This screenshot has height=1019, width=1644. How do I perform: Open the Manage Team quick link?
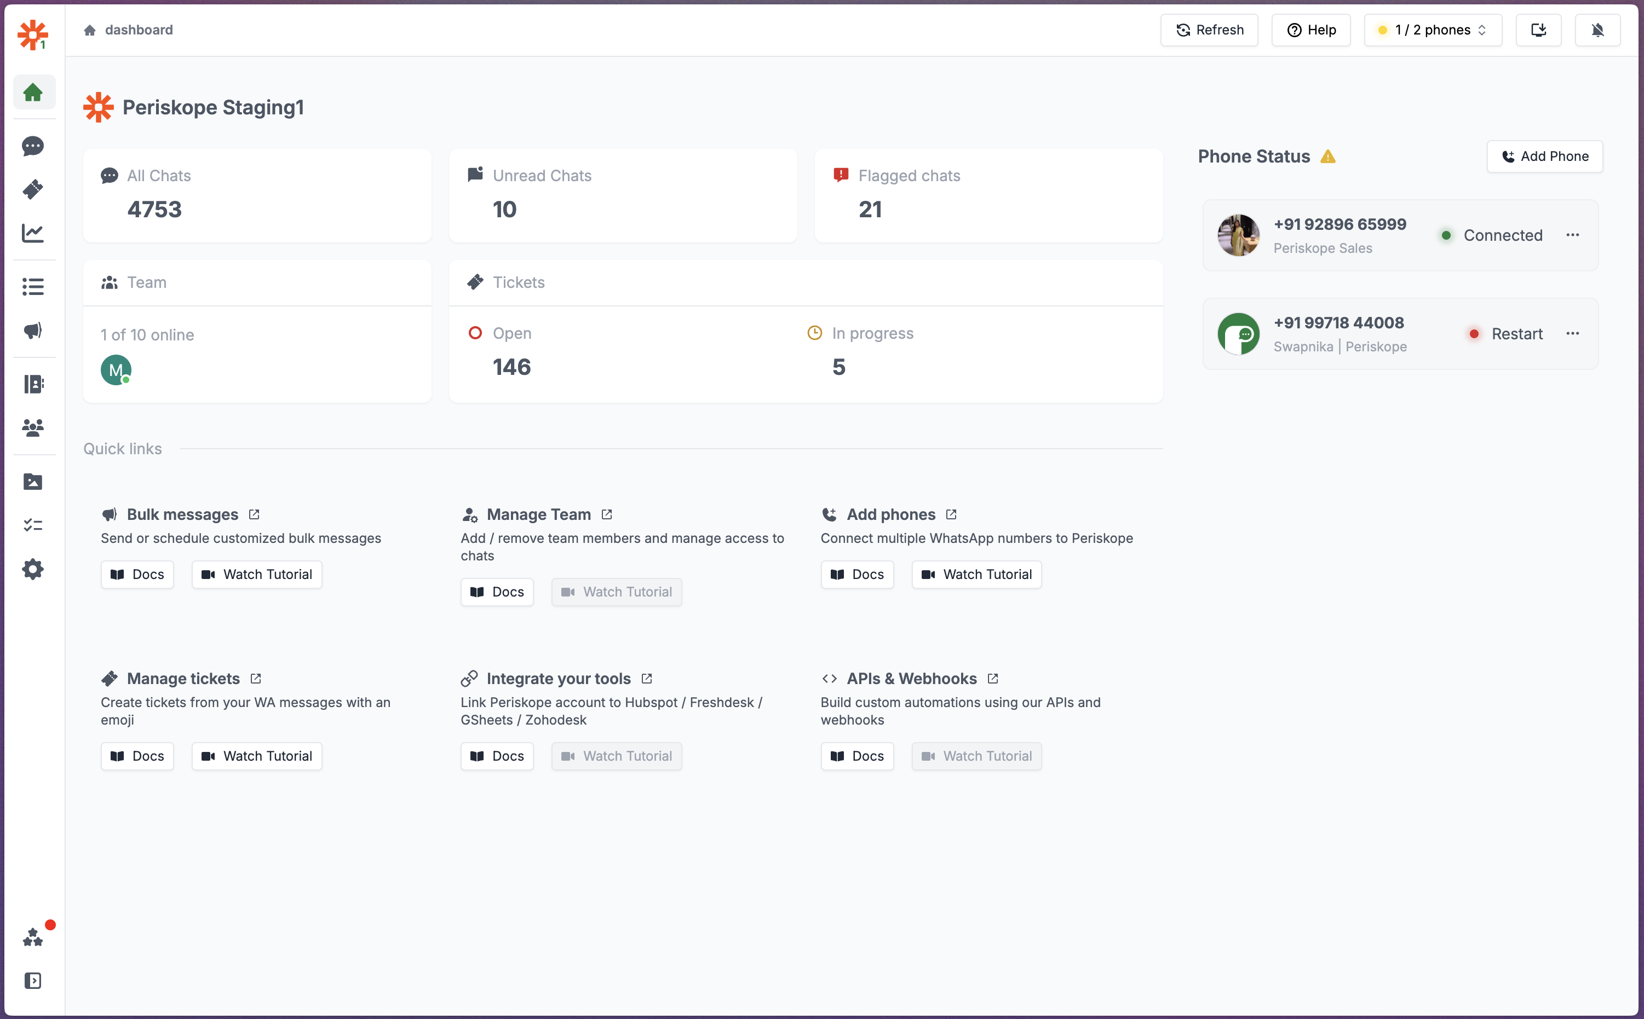click(x=538, y=514)
